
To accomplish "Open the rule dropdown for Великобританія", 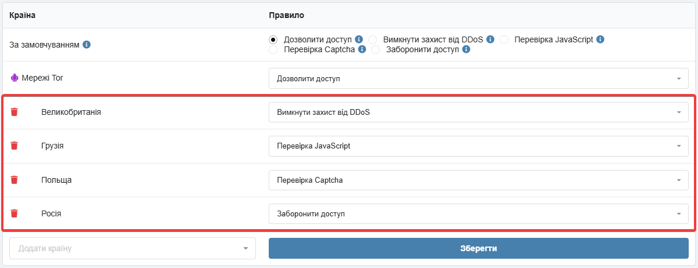I will click(478, 112).
